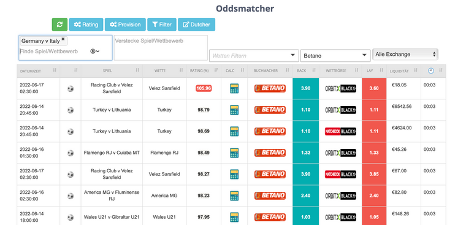
Task: Click Matchbook logo in 98.69 row
Action: pos(340,131)
